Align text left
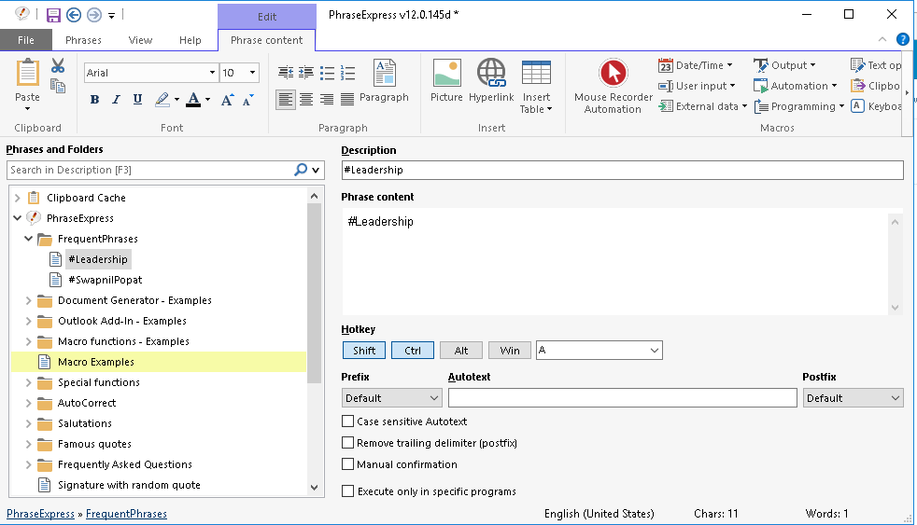The height and width of the screenshot is (525, 917). (286, 99)
